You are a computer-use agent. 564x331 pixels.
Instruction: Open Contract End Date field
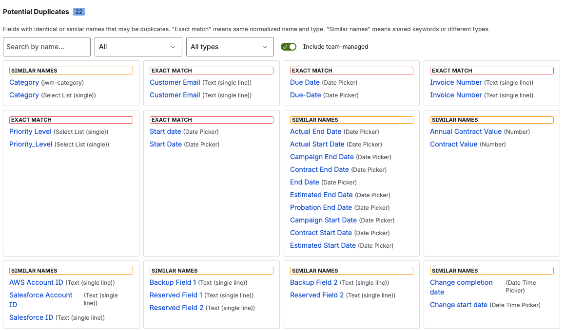(x=319, y=169)
